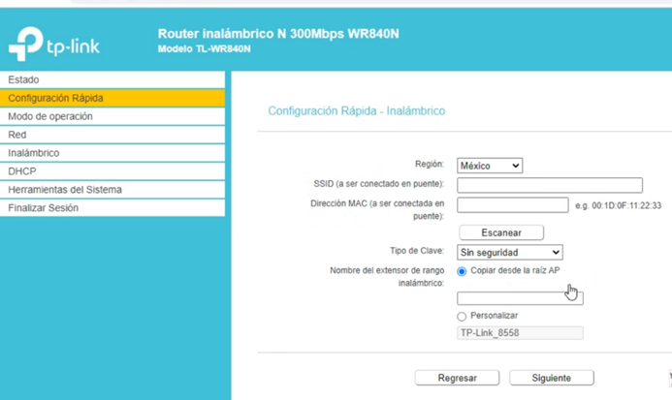Select Copiar desde la raíz AP radio
Image resolution: width=672 pixels, height=400 pixels.
(x=462, y=271)
